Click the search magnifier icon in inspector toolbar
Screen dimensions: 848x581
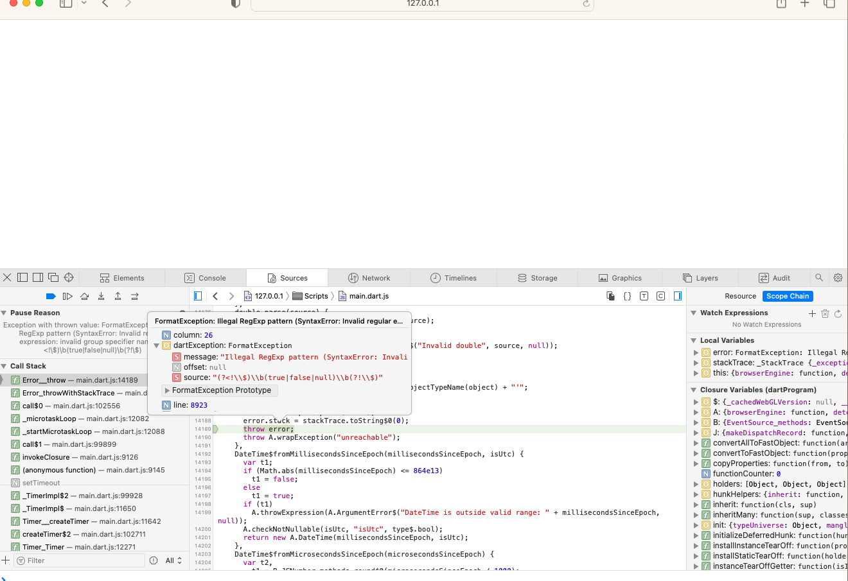(x=818, y=278)
